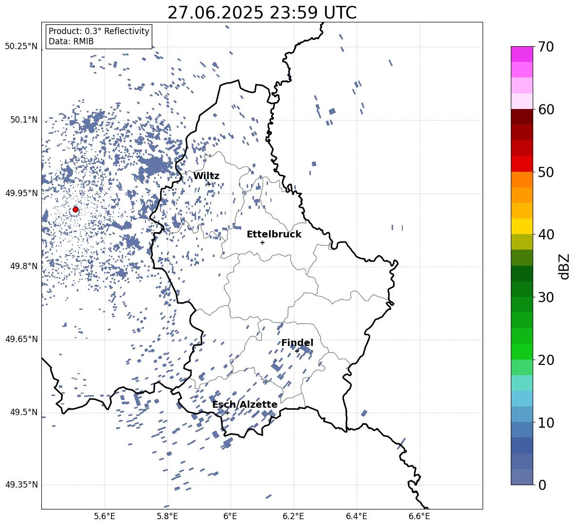Click the cross marker below Findel label
576x526 pixels.
297,351
